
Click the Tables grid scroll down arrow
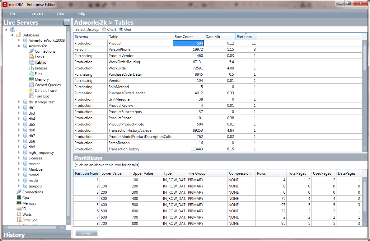[365, 149]
